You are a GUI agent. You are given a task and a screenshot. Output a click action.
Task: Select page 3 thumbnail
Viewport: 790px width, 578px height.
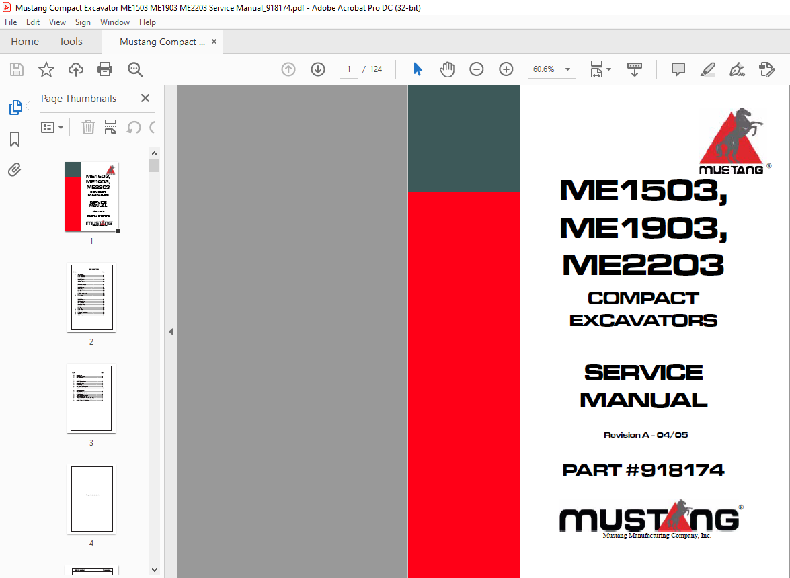[91, 399]
